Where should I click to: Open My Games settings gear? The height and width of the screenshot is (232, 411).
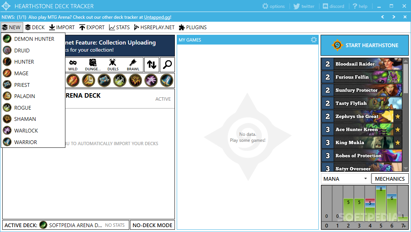pos(314,40)
